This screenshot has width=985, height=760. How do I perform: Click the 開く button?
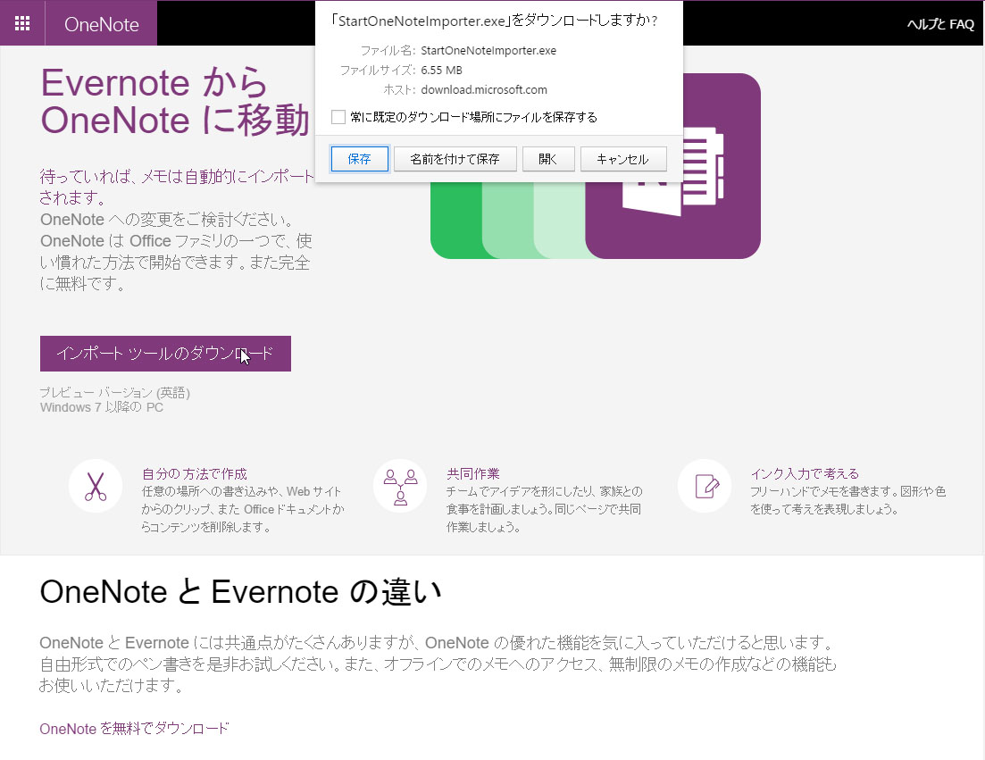click(x=547, y=159)
